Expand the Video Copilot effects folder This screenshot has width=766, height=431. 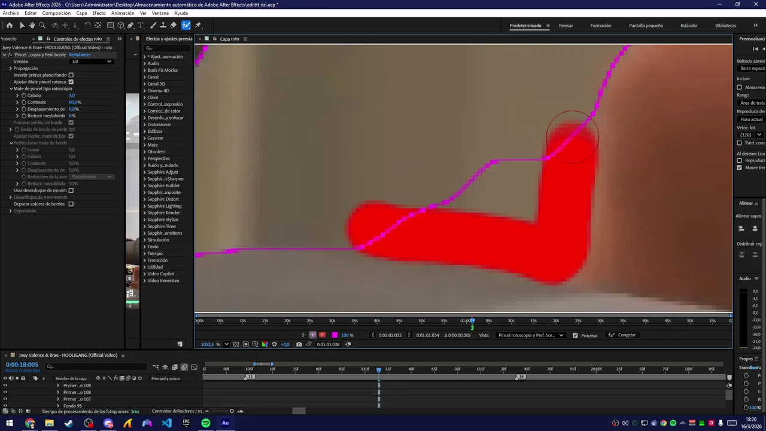(144, 274)
